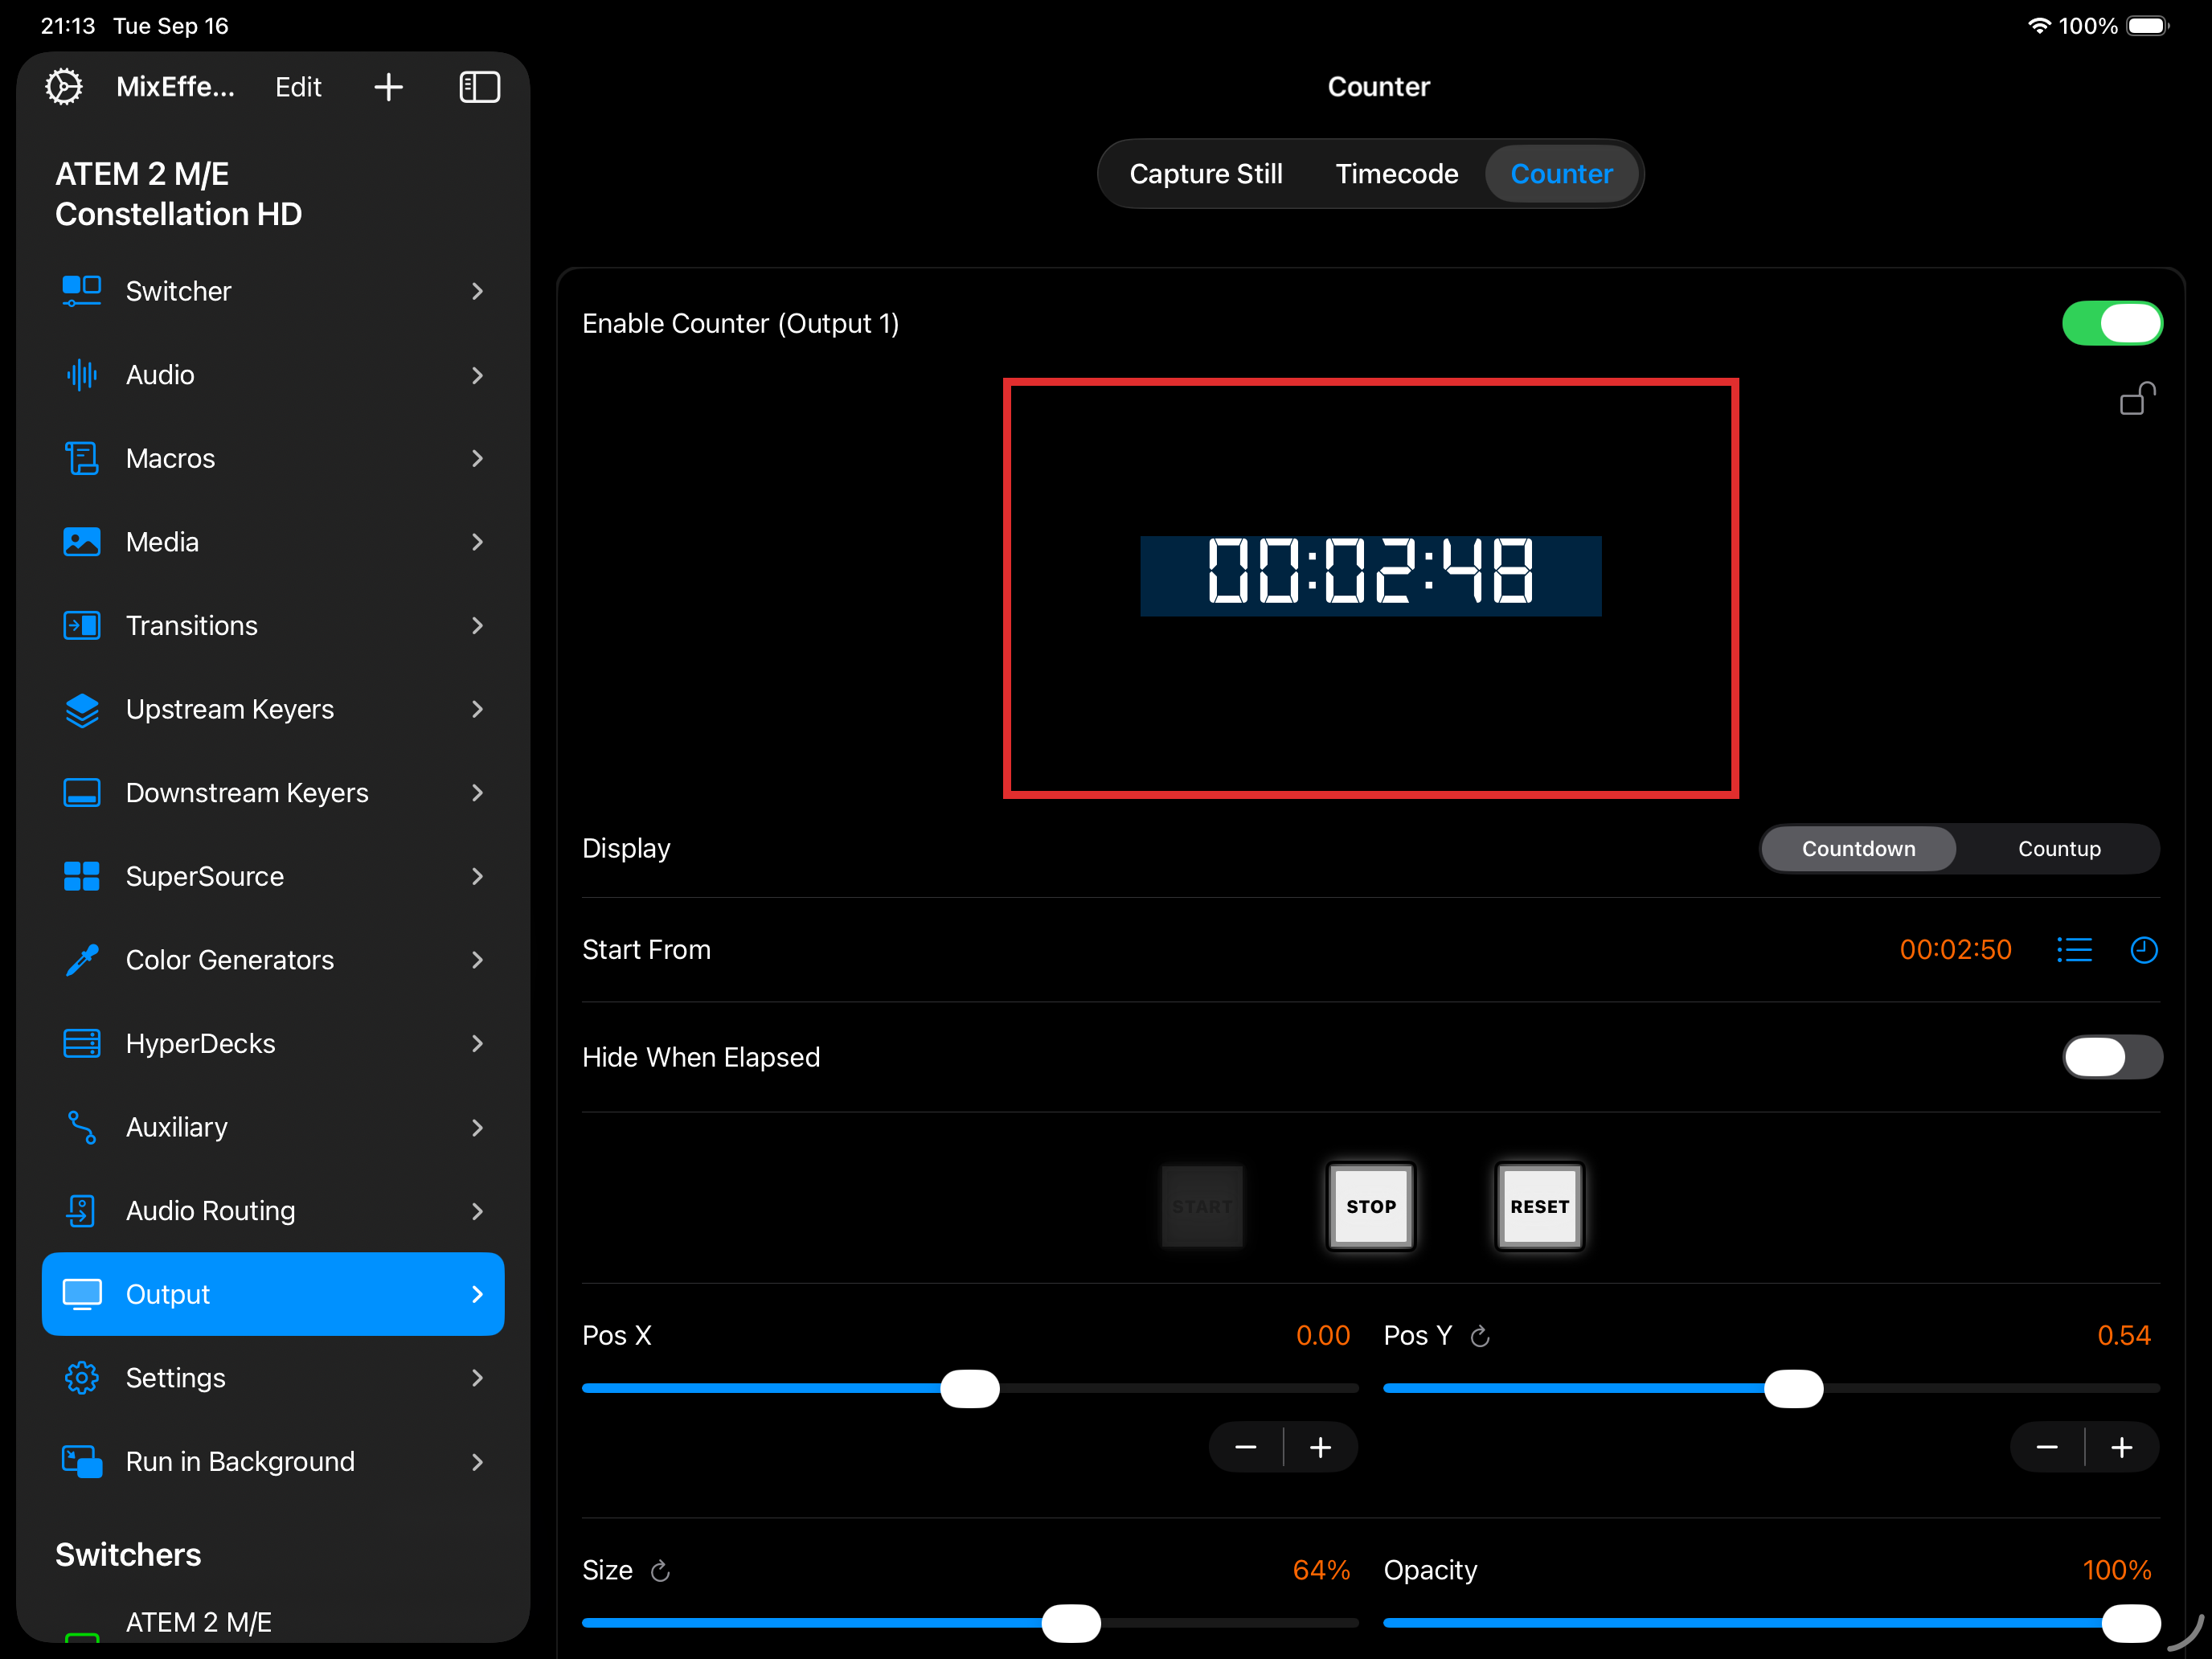Click the Opacity slider handle
Viewport: 2212px width, 1659px height.
pyautogui.click(x=2130, y=1622)
